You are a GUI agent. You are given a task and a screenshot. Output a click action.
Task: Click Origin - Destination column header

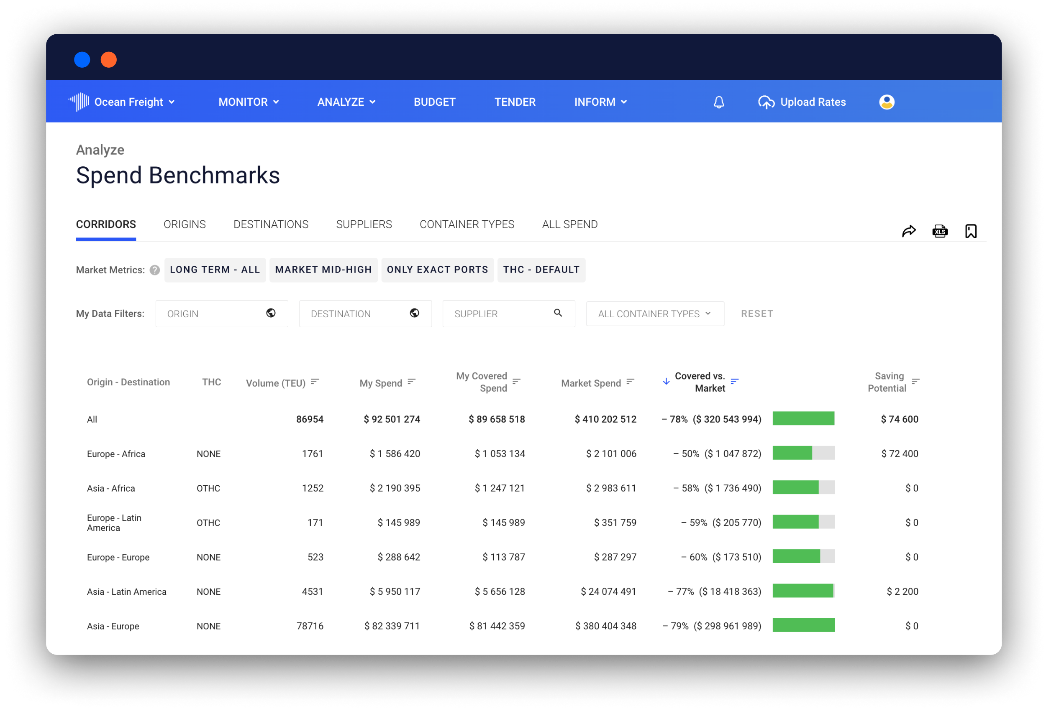coord(128,382)
